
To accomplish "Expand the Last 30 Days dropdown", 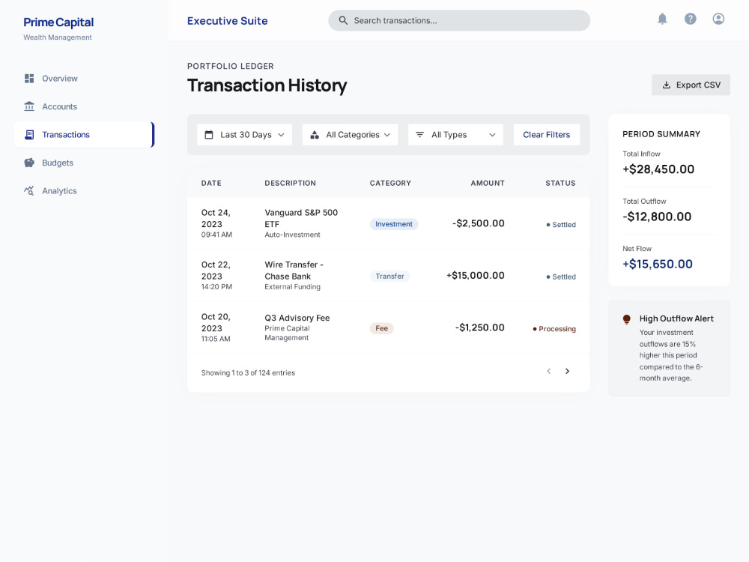I will point(244,135).
